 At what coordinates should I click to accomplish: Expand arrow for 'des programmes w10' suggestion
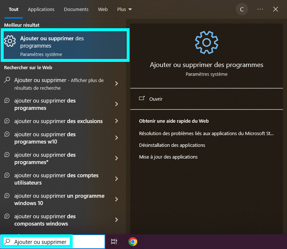click(x=116, y=138)
